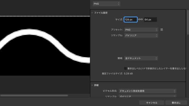Collapse the 詳細 section
The width and height of the screenshot is (189, 106).
(x=92, y=85)
